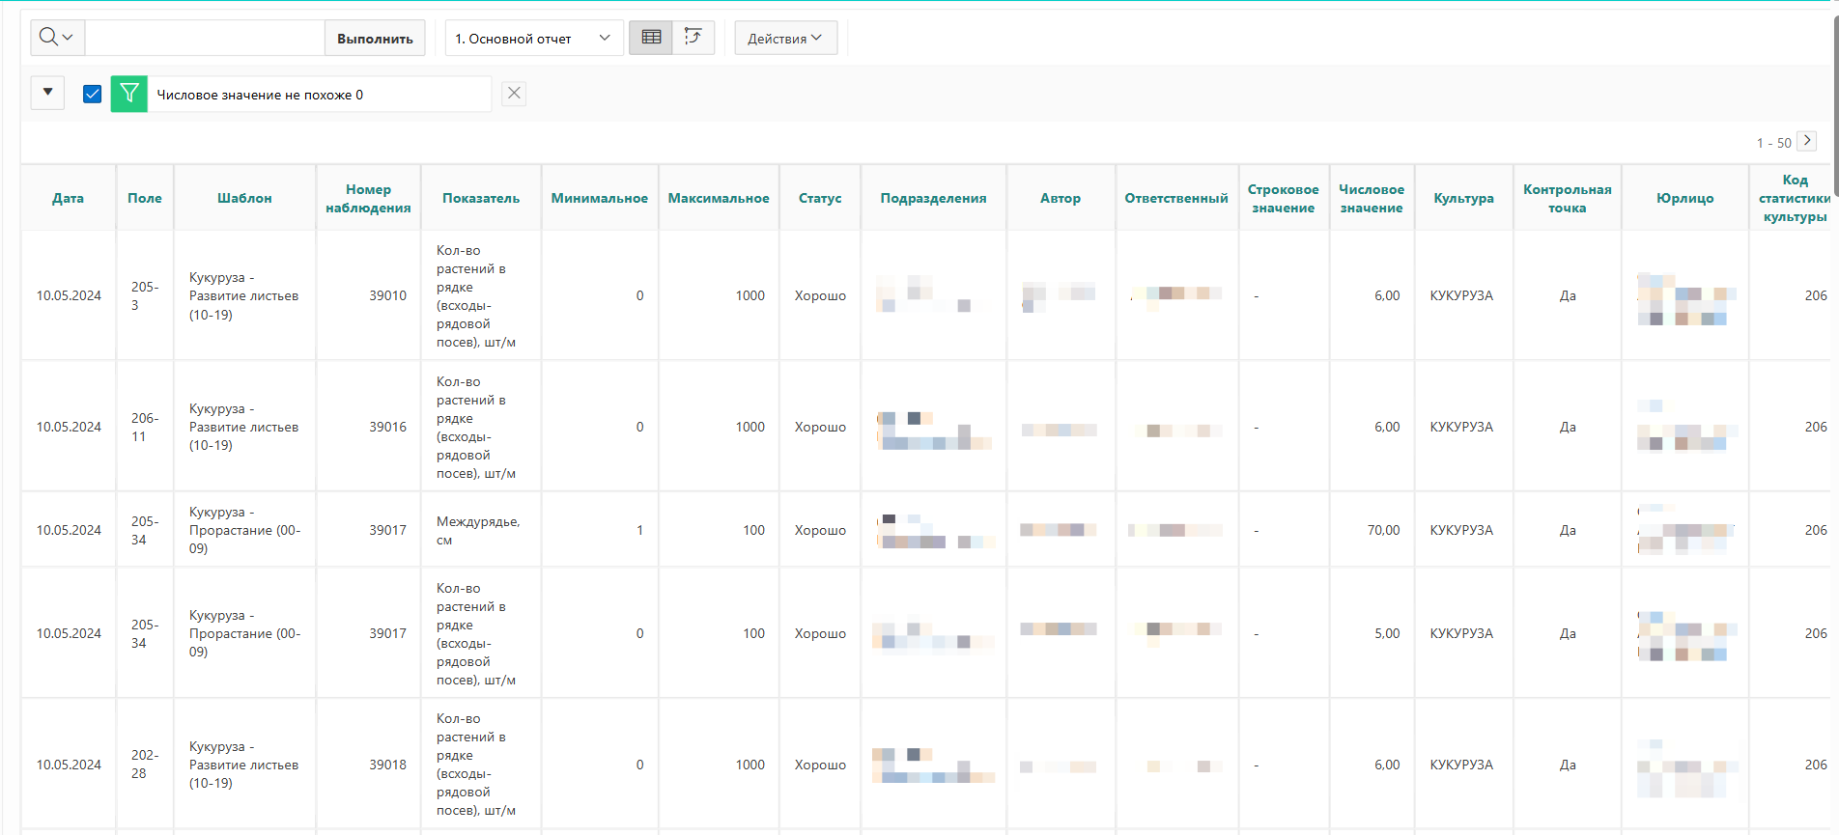Open the '1. Основной отчет' report dropdown
The height and width of the screenshot is (835, 1839).
[533, 39]
